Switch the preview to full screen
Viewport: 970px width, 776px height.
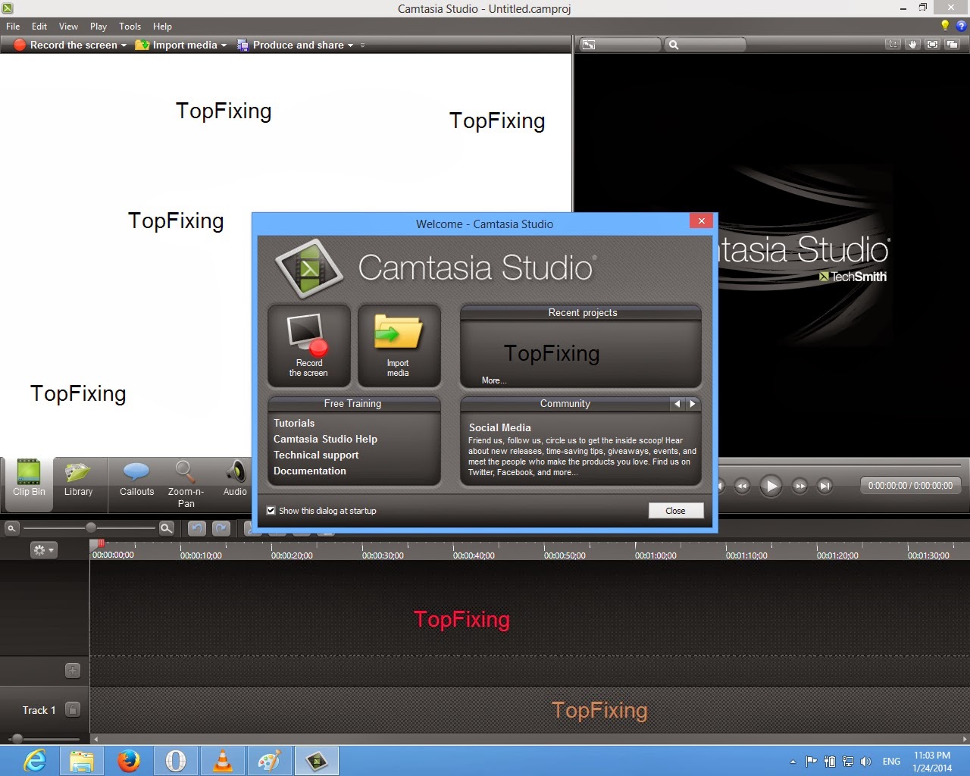pyautogui.click(x=932, y=45)
